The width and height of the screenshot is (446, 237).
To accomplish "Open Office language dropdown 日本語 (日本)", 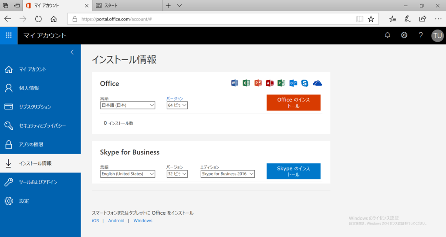I will click(x=128, y=105).
